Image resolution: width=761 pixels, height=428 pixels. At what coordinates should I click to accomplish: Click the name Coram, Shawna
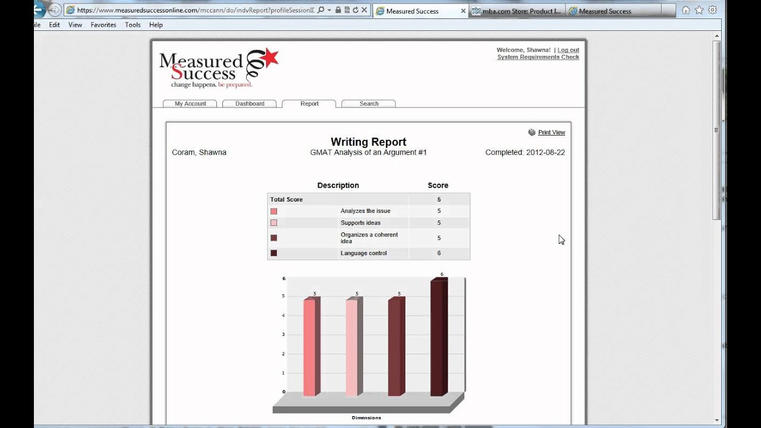tap(199, 152)
